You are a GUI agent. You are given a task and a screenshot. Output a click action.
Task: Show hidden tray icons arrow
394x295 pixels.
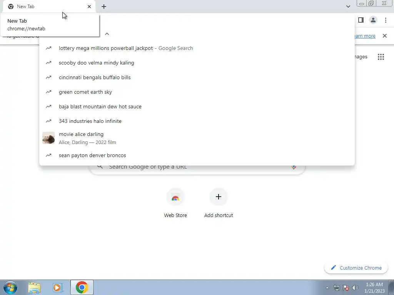pos(327,288)
